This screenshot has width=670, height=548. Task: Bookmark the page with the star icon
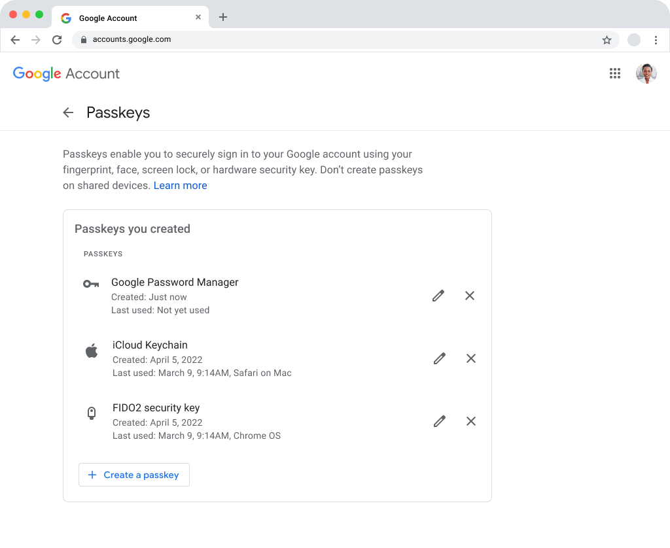click(607, 40)
